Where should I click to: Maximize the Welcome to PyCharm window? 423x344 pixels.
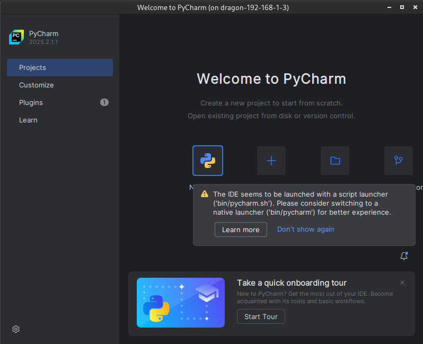click(402, 7)
